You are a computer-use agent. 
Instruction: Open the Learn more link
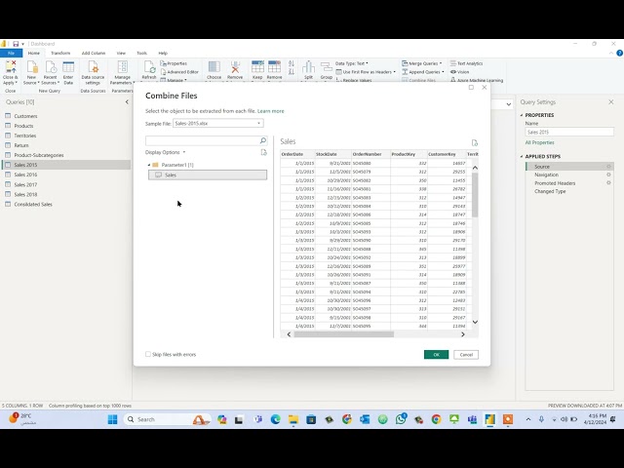(x=271, y=111)
